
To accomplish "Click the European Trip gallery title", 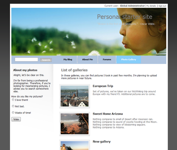I will [103, 86].
